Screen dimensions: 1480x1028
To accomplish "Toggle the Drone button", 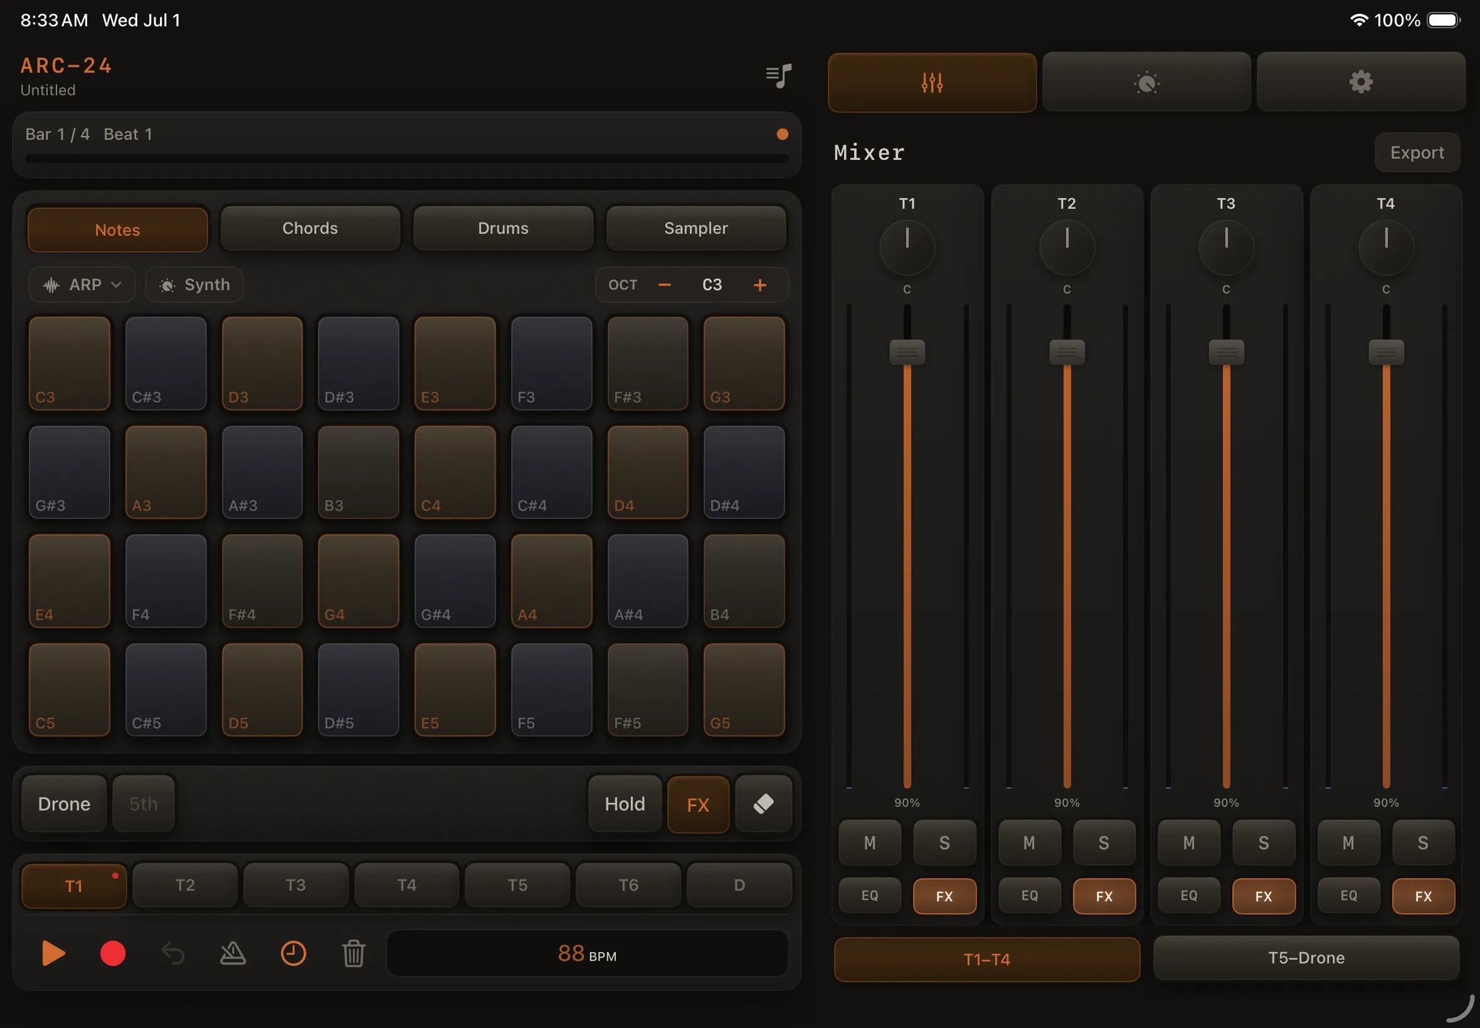I will pos(64,804).
